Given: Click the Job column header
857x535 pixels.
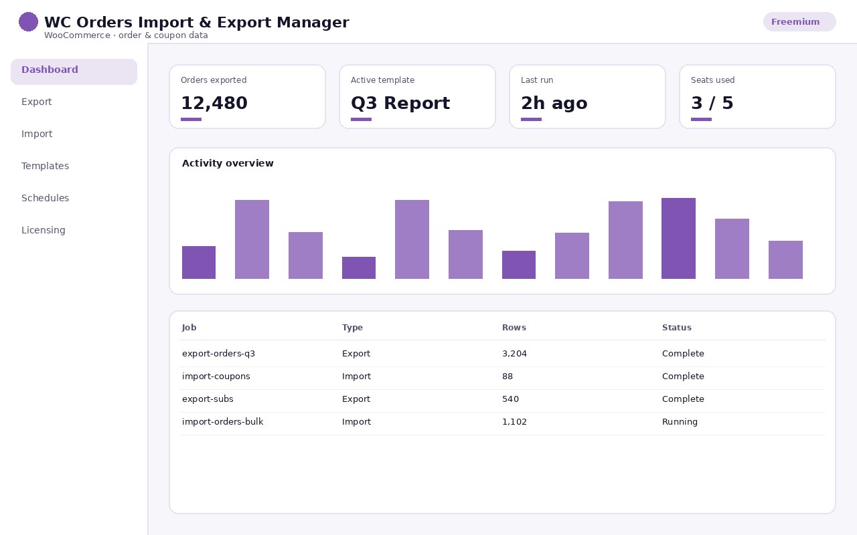Looking at the screenshot, I should click(x=189, y=328).
